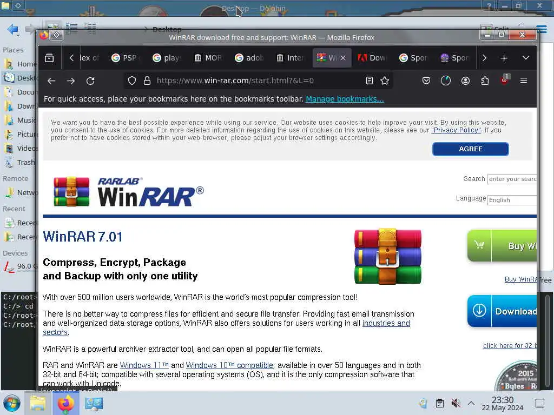Open the Language English dropdown

(512, 200)
